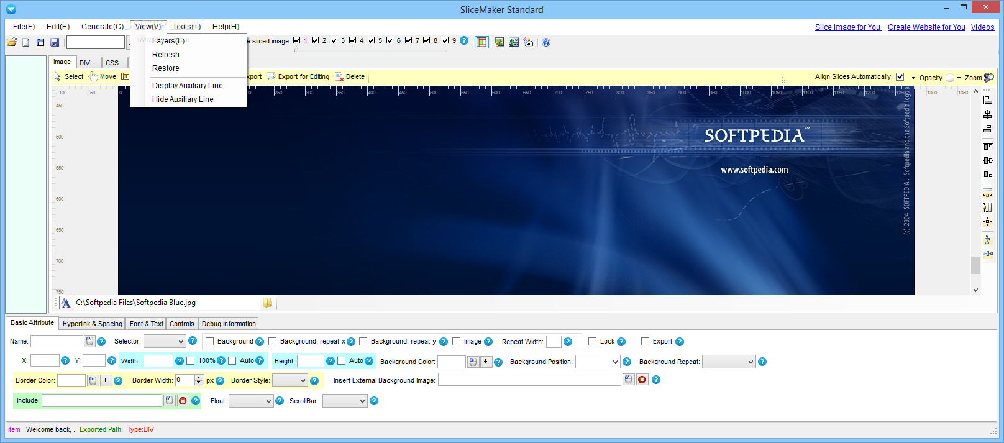Image resolution: width=1004 pixels, height=443 pixels.
Task: Open the Float dropdown
Action: 251,401
